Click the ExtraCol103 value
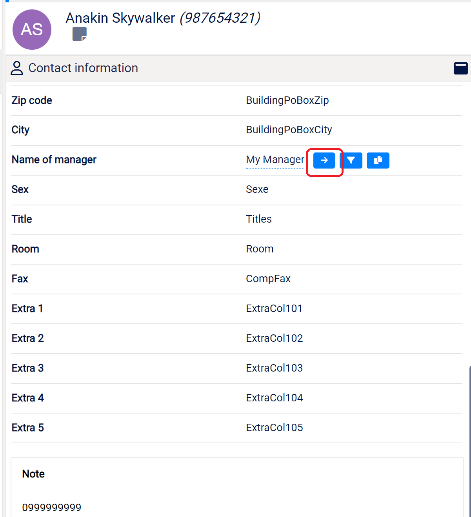 click(x=274, y=368)
